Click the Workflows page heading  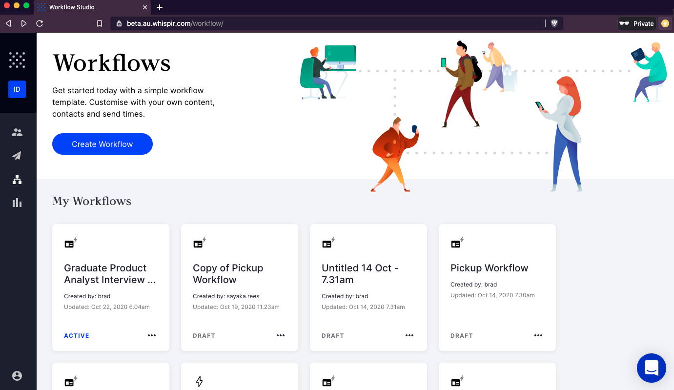112,63
